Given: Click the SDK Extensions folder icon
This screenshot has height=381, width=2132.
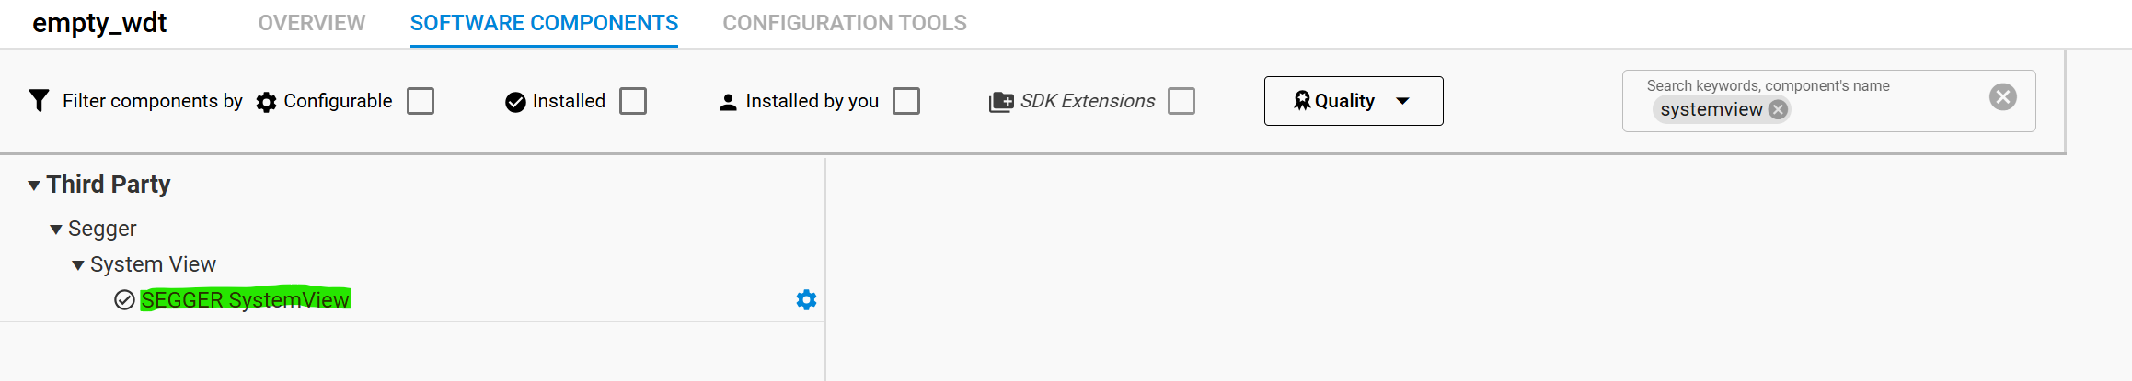Looking at the screenshot, I should pos(1001,102).
